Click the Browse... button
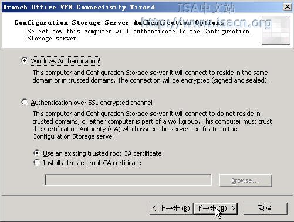This screenshot has height=222, width=294. [246, 180]
